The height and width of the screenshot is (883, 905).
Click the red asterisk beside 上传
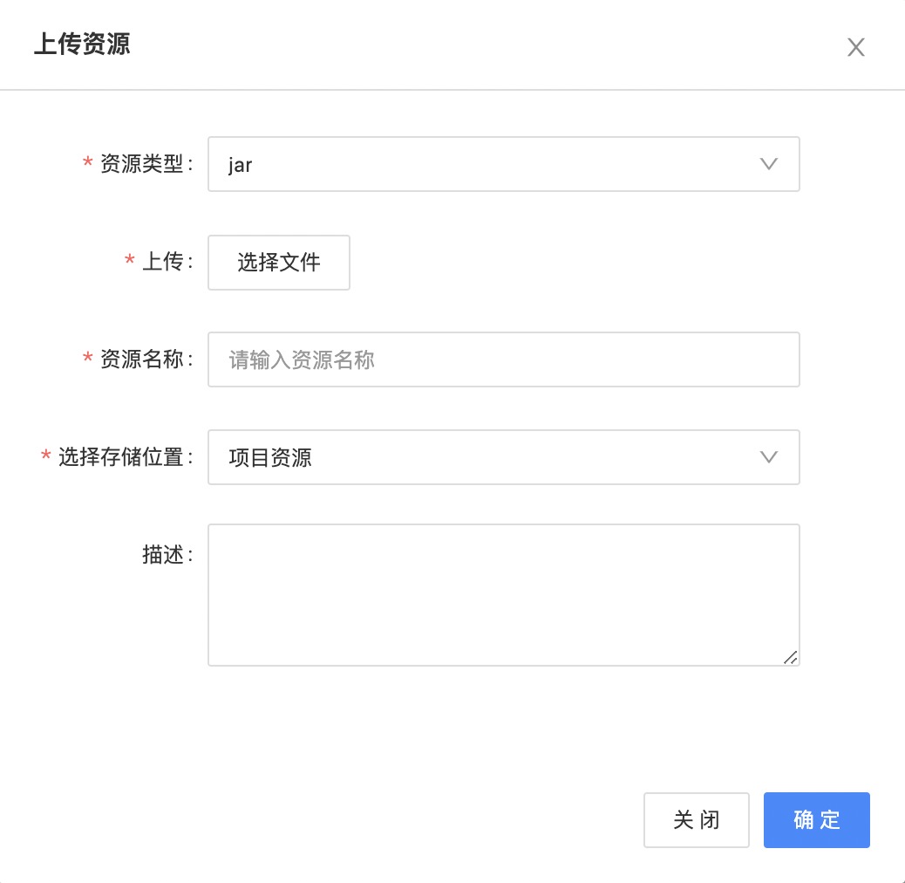(x=129, y=260)
